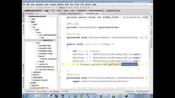Open the 0: Messages tool window
175x98 pixels.
[54, 91]
